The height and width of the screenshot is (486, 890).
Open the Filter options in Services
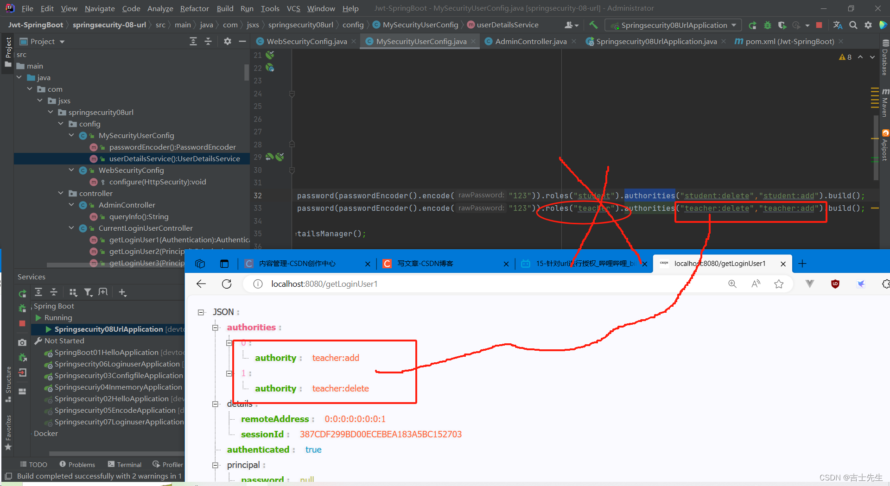click(x=88, y=292)
